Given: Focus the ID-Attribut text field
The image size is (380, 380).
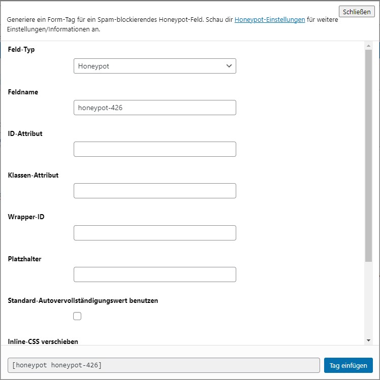Looking at the screenshot, I should click(154, 149).
